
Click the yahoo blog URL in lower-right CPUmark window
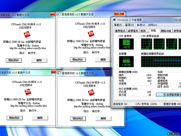click(x=92, y=107)
